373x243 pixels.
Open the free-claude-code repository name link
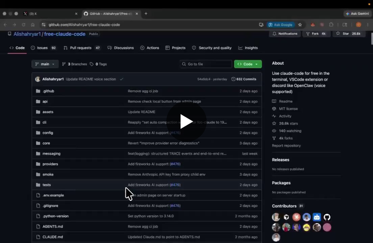[65, 34]
